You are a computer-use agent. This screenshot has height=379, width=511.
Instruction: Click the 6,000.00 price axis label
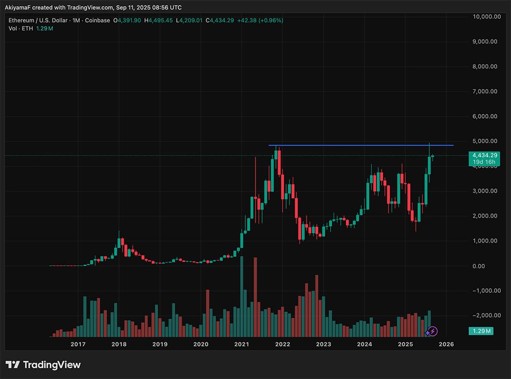tap(485, 116)
